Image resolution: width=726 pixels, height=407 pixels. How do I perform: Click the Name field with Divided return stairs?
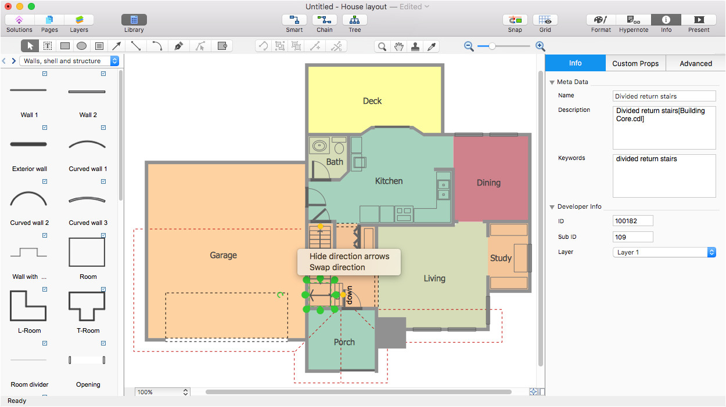[x=664, y=96]
